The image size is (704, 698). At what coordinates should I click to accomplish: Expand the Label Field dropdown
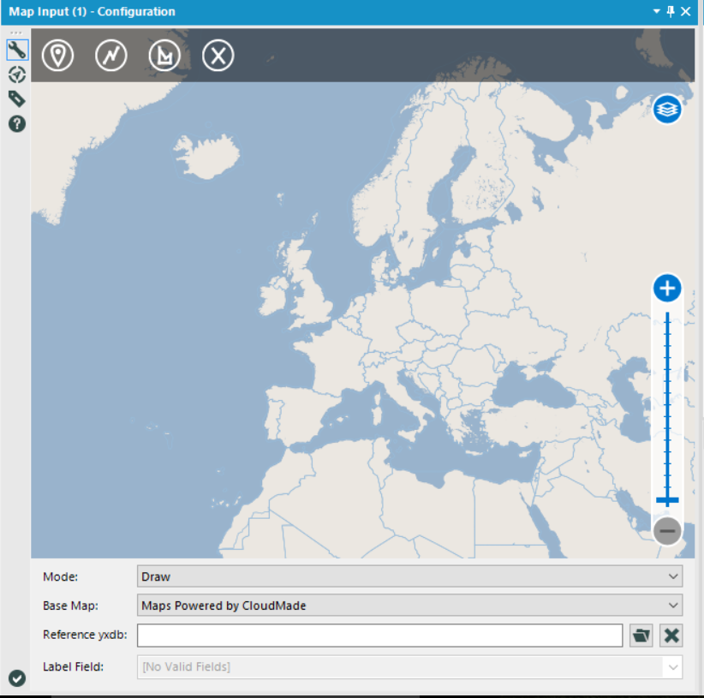pyautogui.click(x=409, y=667)
